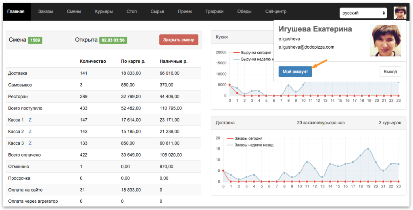Click the По карте р. column header
Screen dimensions: 413x210
pos(133,61)
